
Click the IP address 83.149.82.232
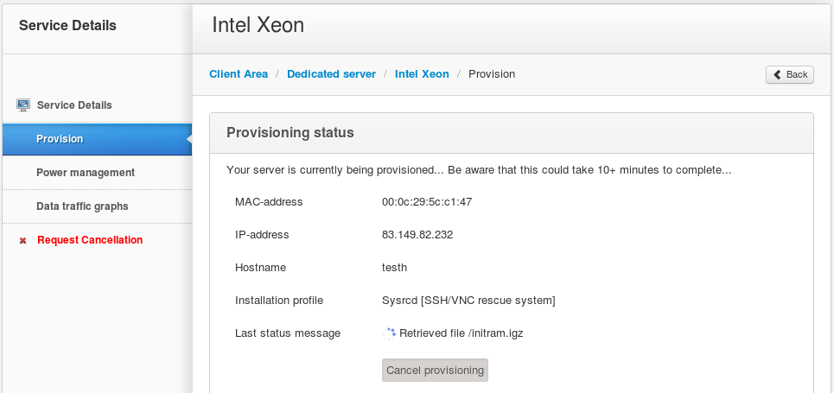tap(417, 235)
